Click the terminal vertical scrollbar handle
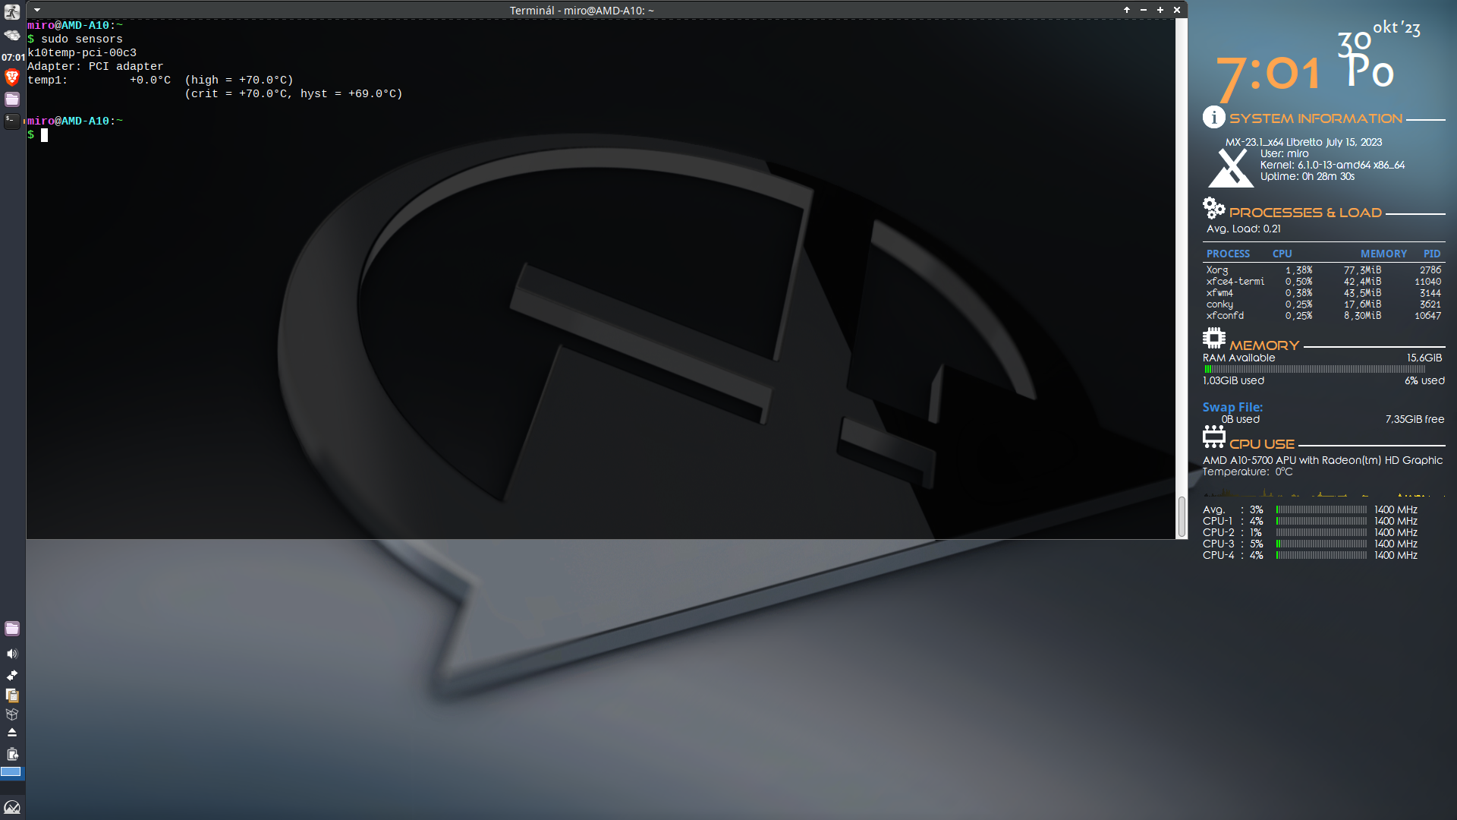1457x820 pixels. (1182, 516)
